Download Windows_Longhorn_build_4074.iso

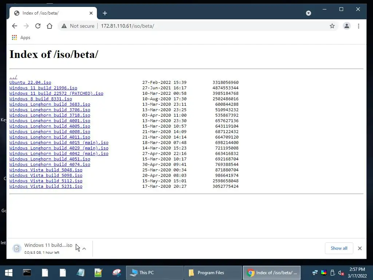(50, 164)
